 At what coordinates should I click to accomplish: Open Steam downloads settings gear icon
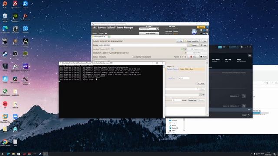point(250,56)
